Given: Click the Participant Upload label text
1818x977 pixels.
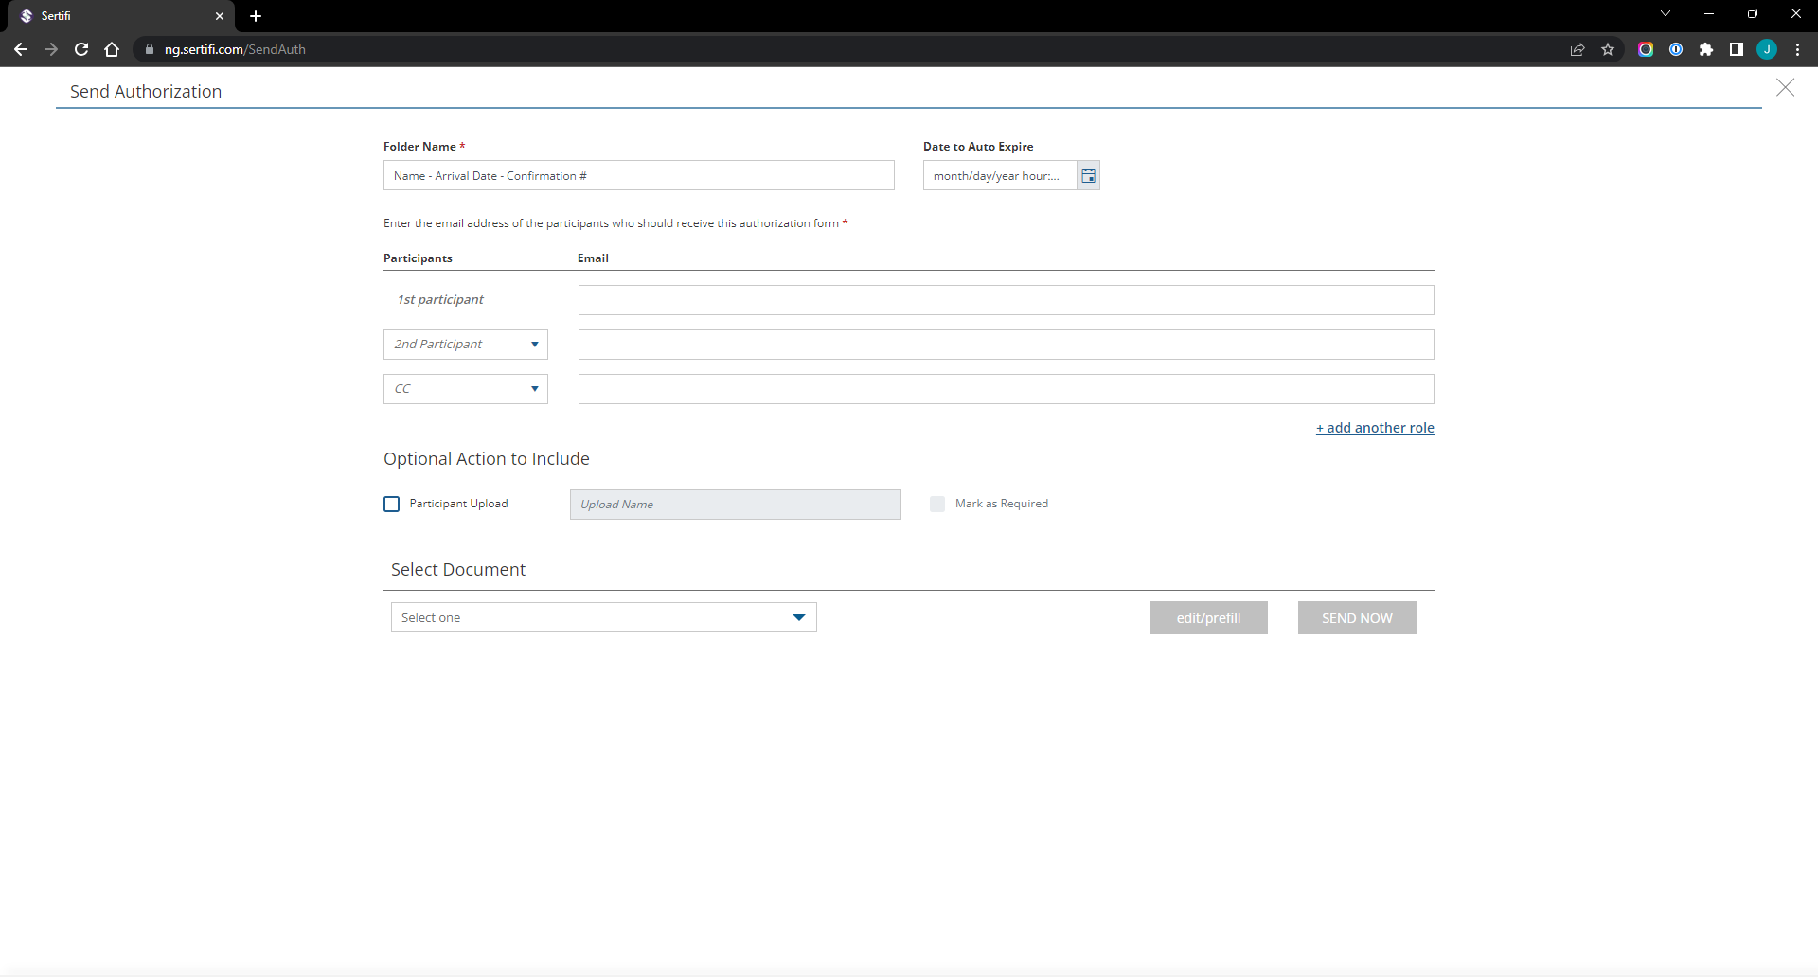Looking at the screenshot, I should point(458,504).
